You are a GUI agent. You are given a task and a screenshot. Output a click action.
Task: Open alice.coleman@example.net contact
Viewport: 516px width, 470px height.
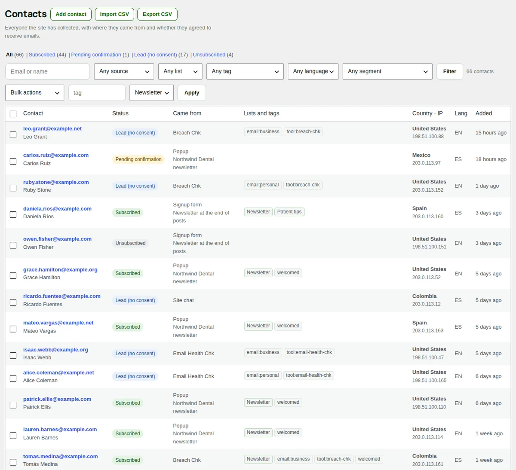point(58,372)
